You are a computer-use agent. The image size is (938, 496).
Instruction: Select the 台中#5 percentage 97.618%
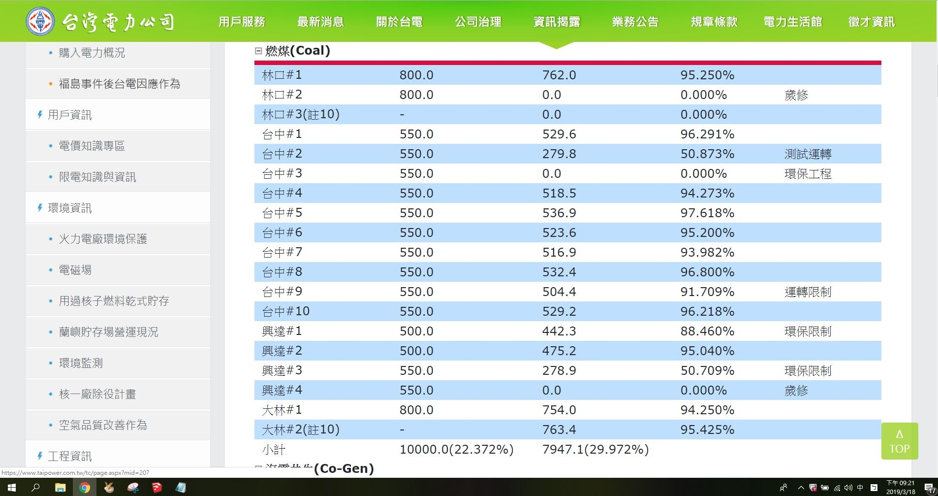707,213
